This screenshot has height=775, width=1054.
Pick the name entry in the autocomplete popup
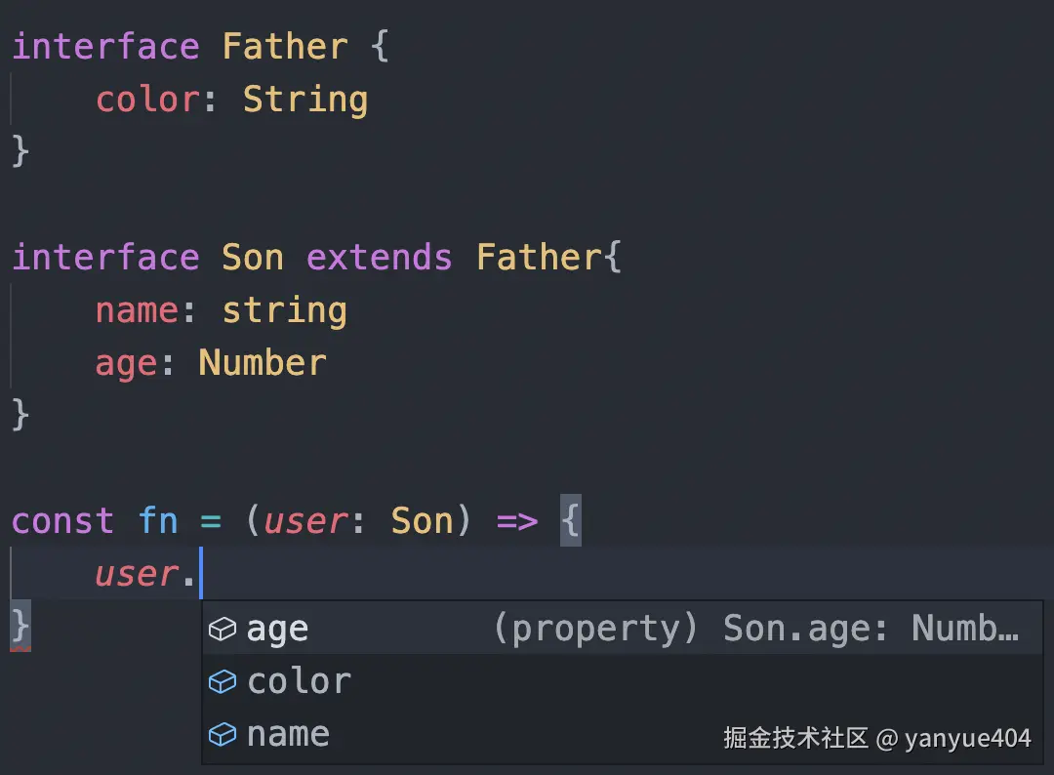[288, 734]
